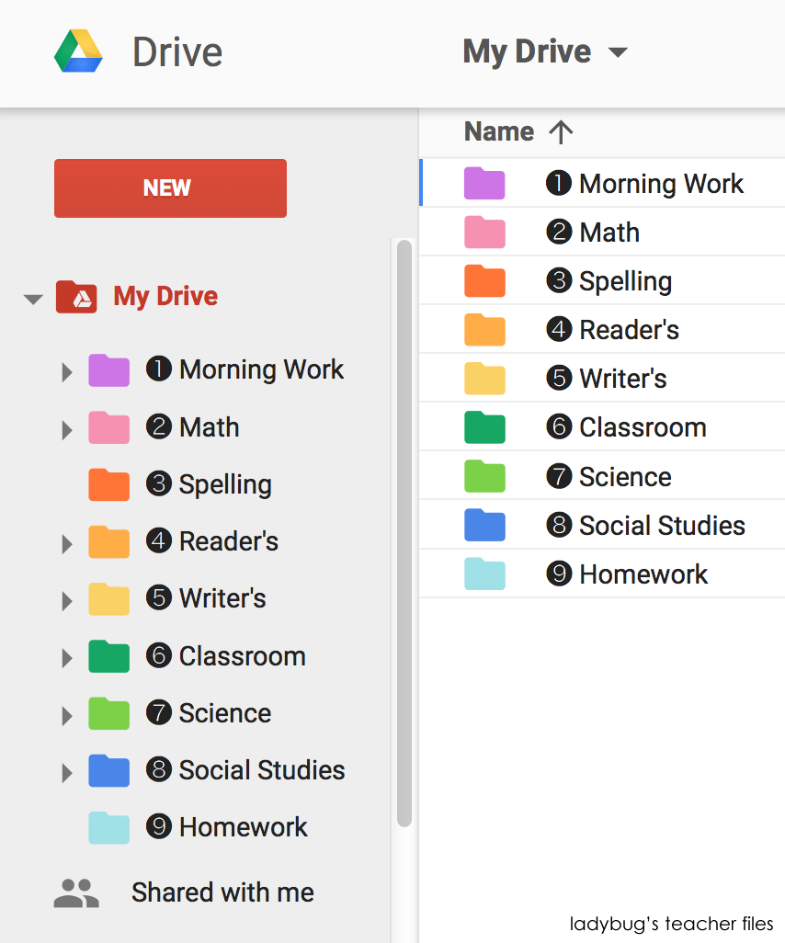The height and width of the screenshot is (943, 785).
Task: Click the red My Drive folder icon
Action: pyautogui.click(x=76, y=296)
